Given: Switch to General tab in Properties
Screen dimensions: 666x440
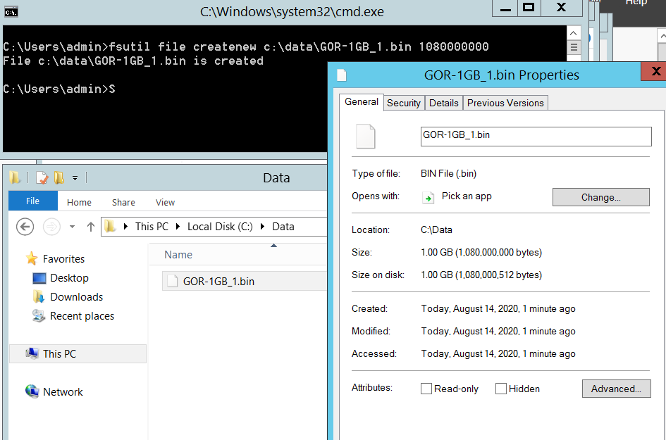Looking at the screenshot, I should click(x=362, y=102).
